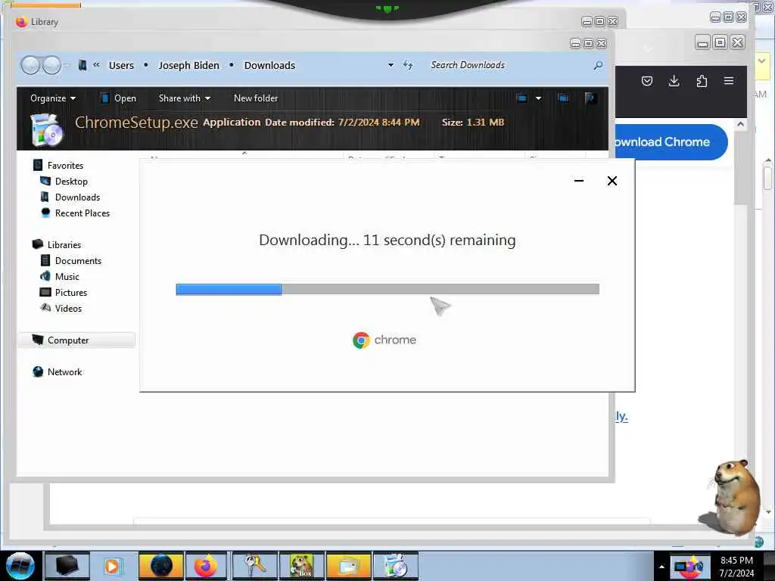Select Downloads breadcrumb segment

269,65
